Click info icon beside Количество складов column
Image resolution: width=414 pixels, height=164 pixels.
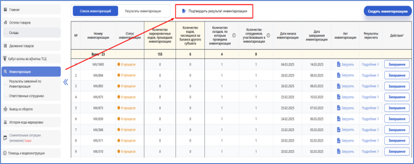click(234, 35)
